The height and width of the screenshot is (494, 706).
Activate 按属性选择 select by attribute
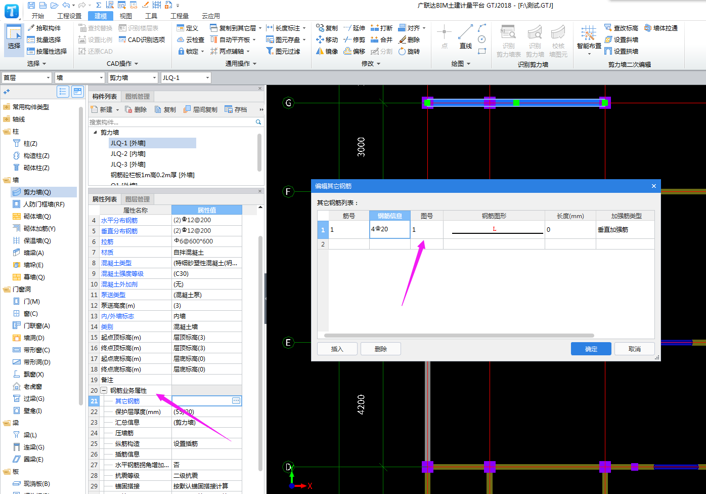(x=48, y=51)
